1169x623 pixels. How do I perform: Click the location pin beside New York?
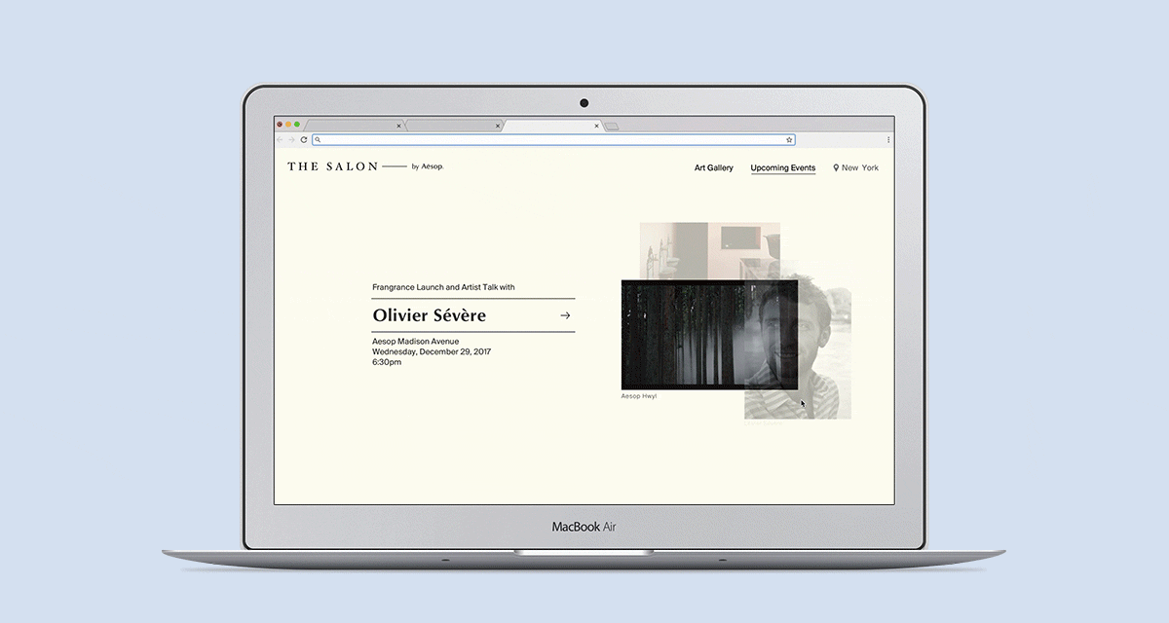(836, 167)
